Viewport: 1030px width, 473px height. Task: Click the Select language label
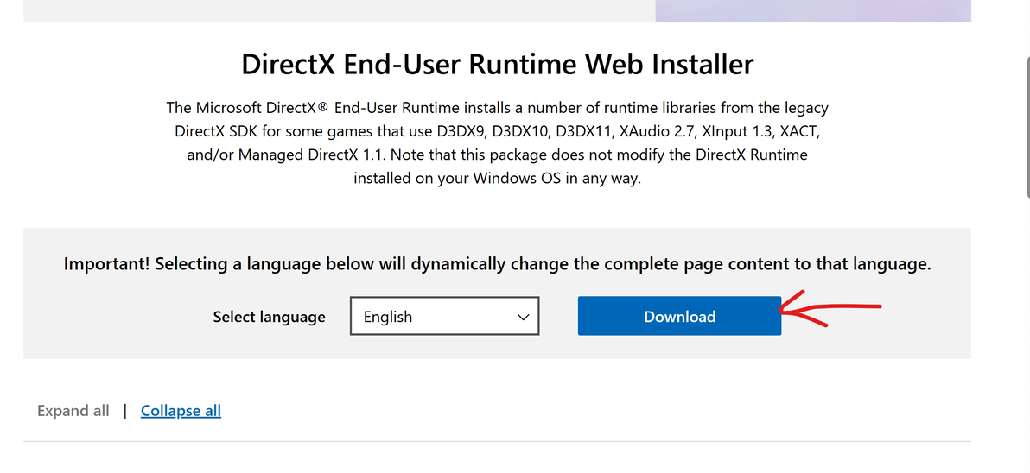(x=270, y=317)
